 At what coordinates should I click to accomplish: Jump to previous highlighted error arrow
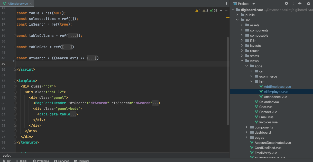pyautogui.click(x=221, y=10)
